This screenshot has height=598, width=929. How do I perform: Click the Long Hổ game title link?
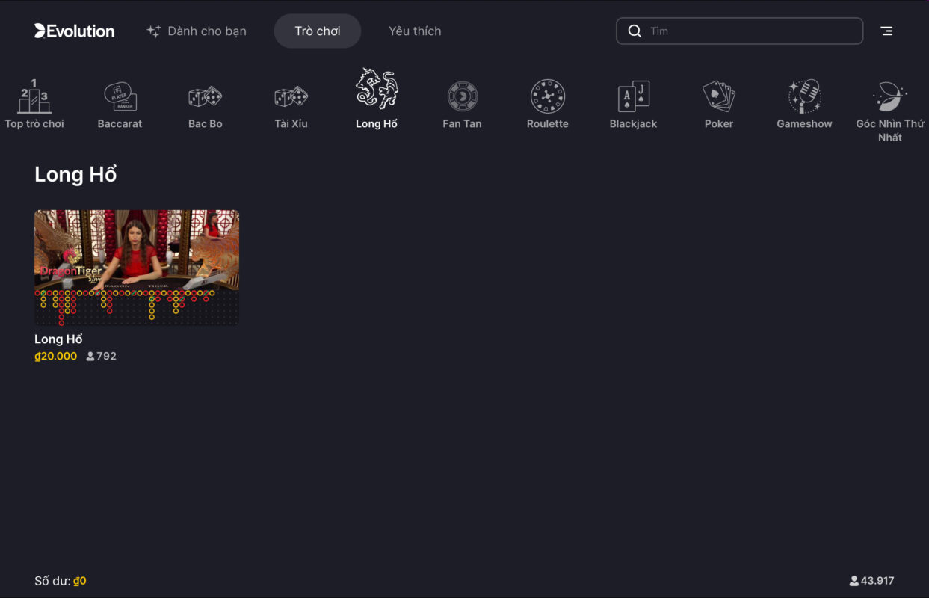58,339
